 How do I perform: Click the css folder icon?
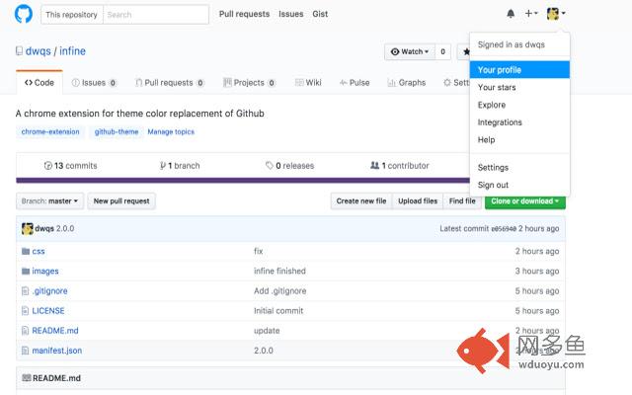click(x=26, y=252)
